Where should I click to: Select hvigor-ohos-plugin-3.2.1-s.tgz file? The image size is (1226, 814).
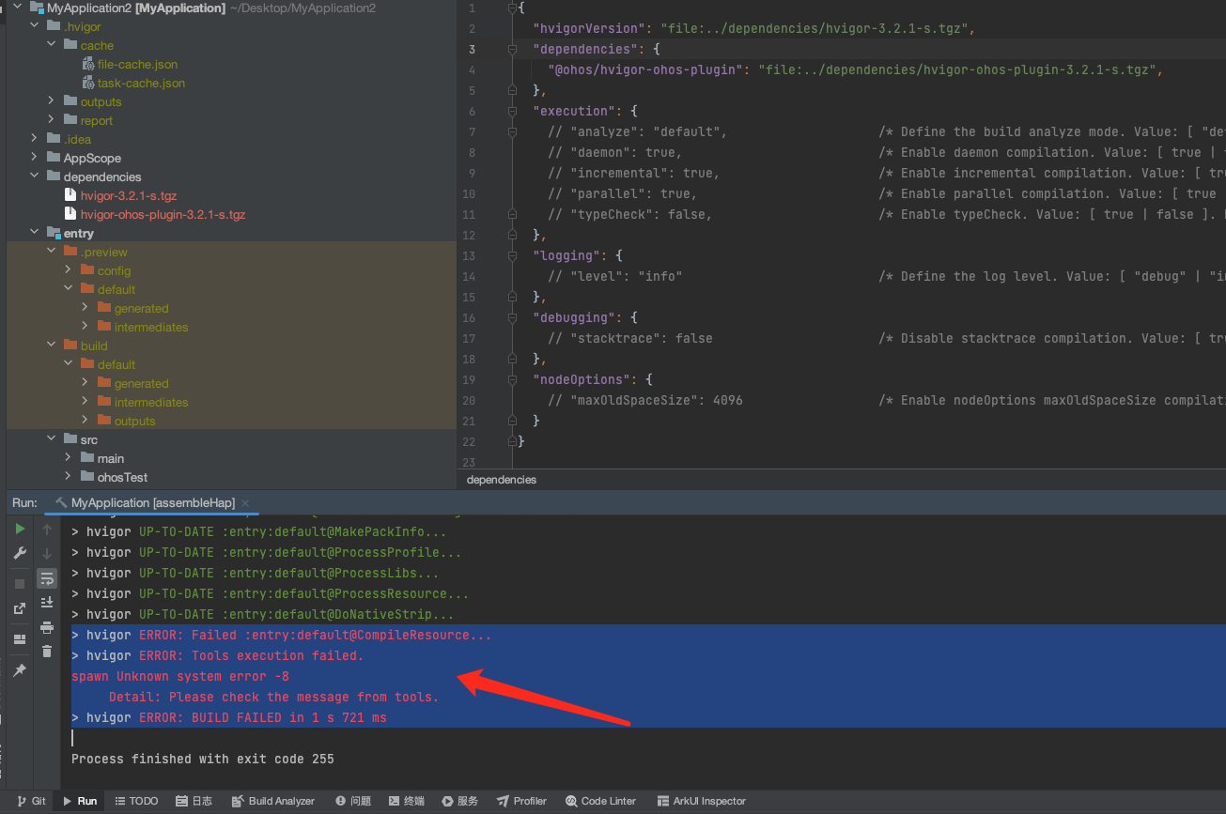click(163, 214)
